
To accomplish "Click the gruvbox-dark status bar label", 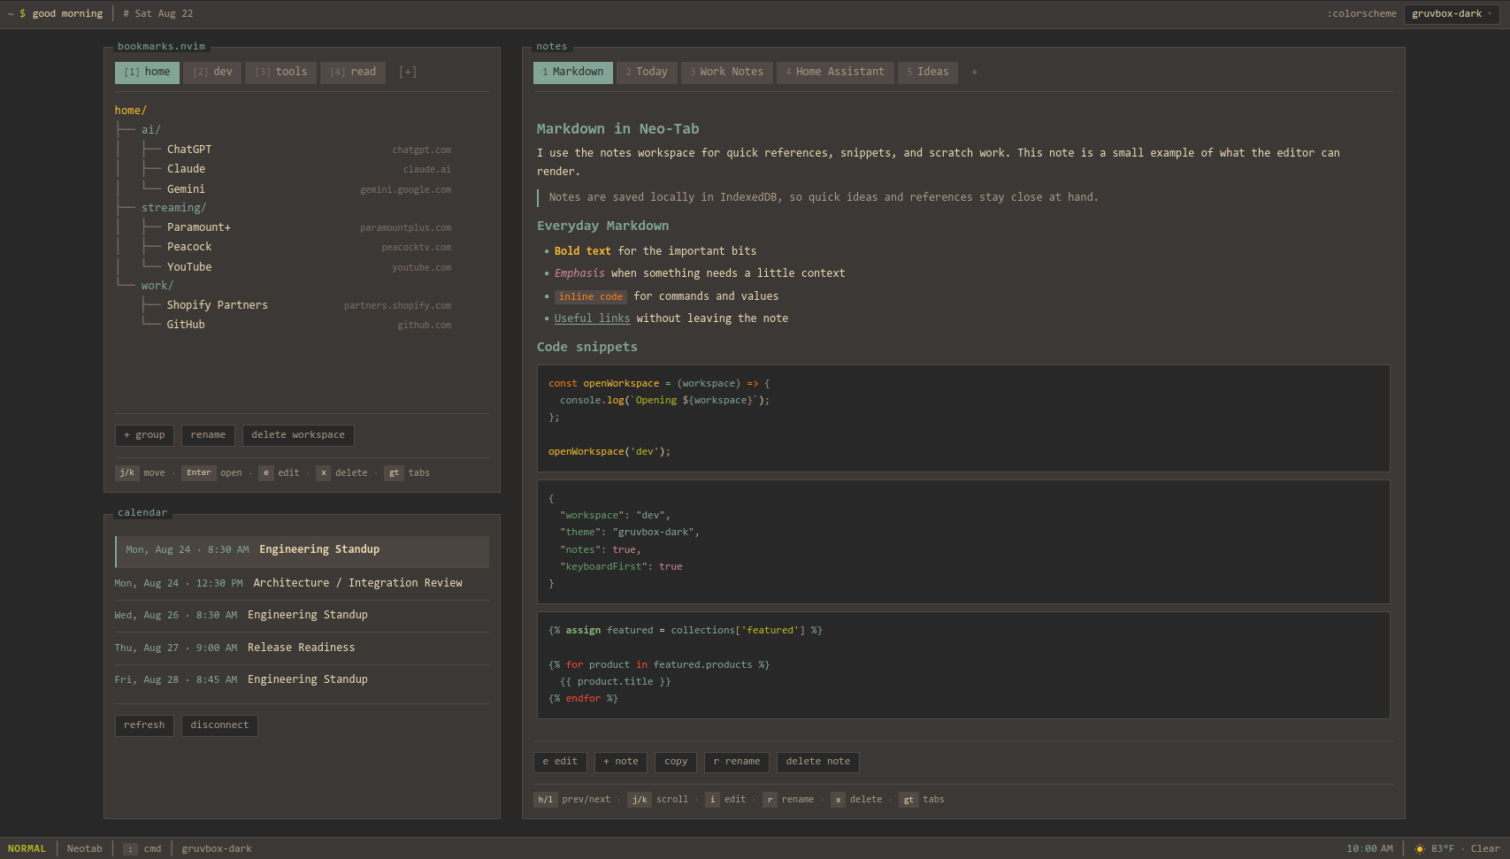I will coord(217,848).
